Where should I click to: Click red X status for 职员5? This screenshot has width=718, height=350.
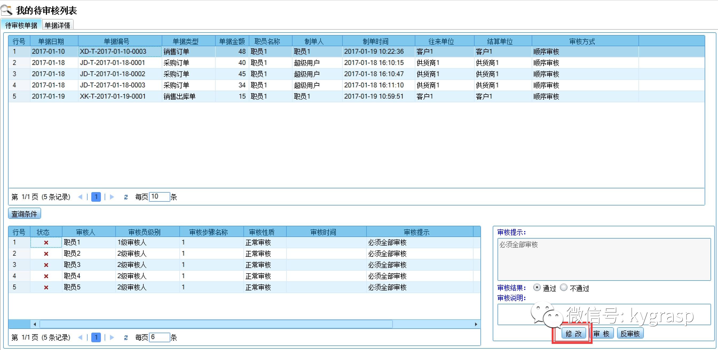coord(46,287)
